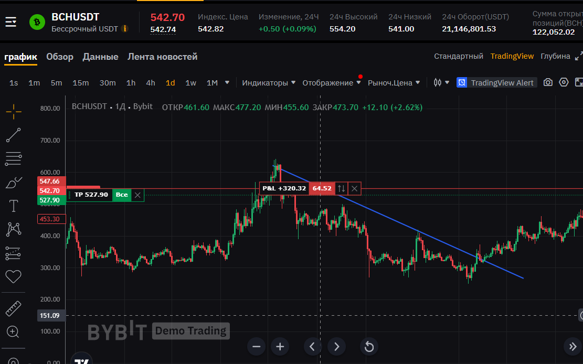Select the 1h timeframe
583x364 pixels.
[x=131, y=82]
